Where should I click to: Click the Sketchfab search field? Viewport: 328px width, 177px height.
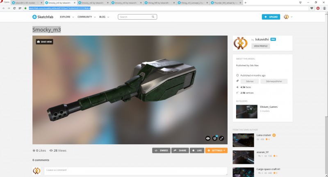[137, 17]
